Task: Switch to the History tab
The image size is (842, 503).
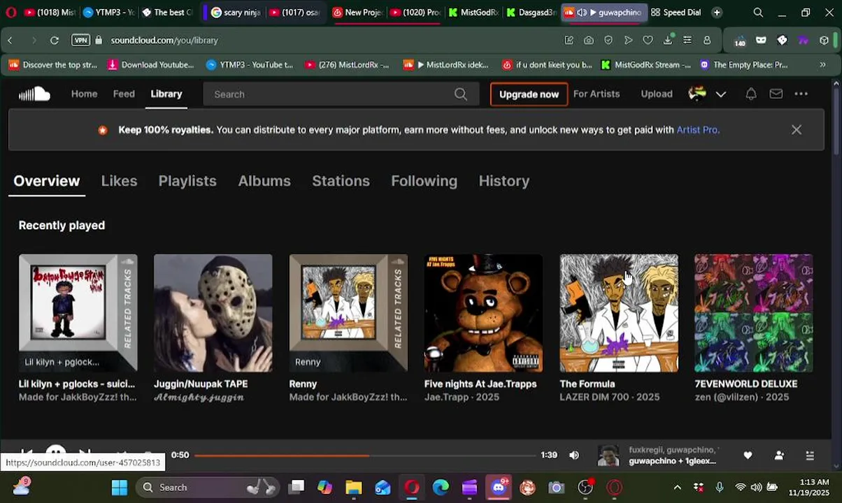Action: coord(504,181)
